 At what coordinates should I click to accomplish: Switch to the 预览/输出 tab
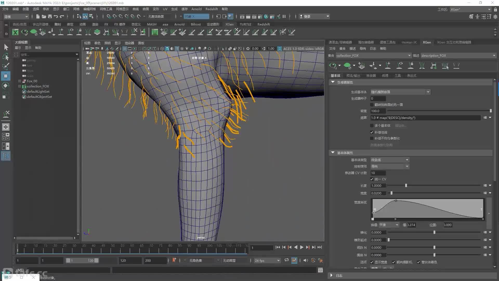(353, 75)
